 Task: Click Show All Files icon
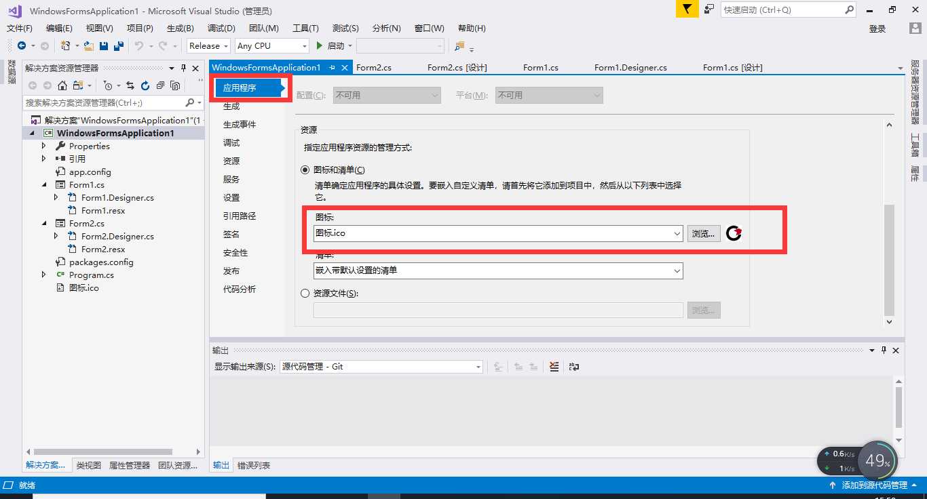coord(175,85)
